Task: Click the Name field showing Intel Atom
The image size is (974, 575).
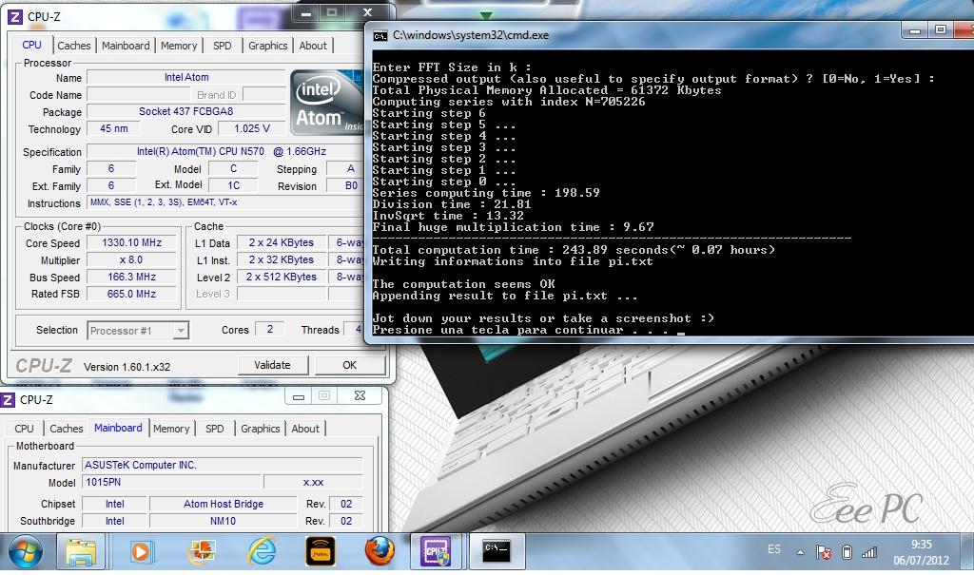Action: tap(186, 78)
